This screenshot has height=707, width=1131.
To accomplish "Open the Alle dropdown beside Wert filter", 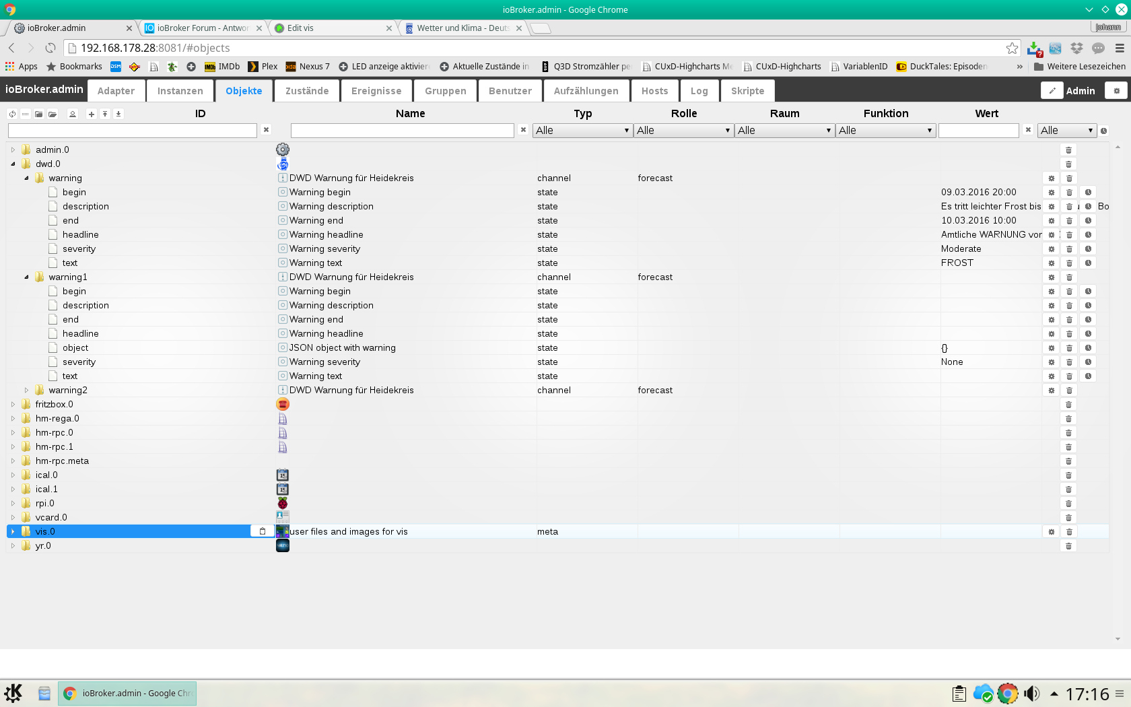I will (1067, 131).
